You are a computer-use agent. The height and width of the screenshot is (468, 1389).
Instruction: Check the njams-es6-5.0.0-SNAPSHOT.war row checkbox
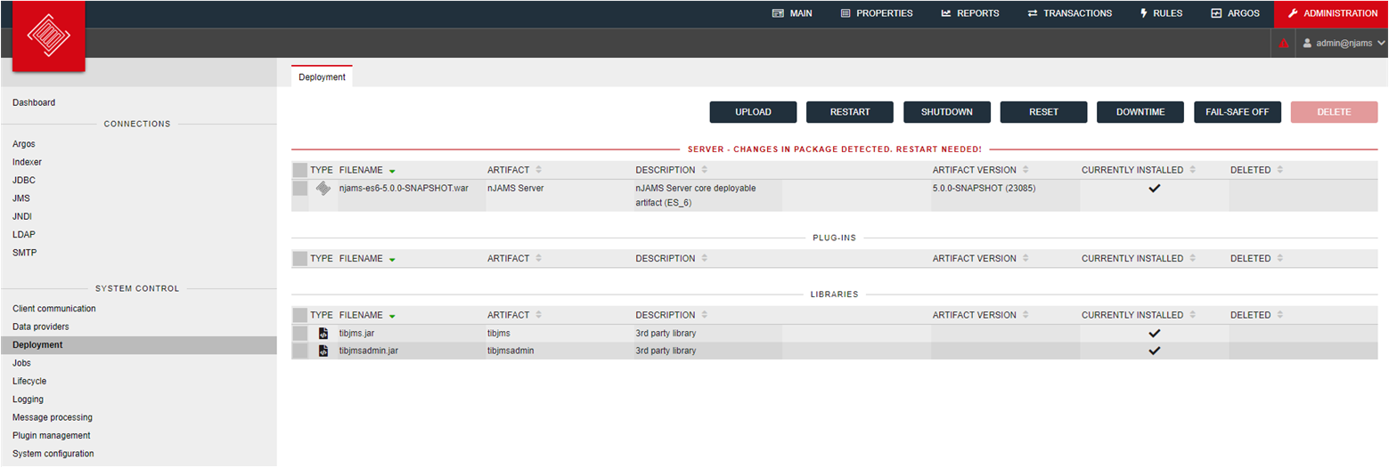pyautogui.click(x=299, y=189)
